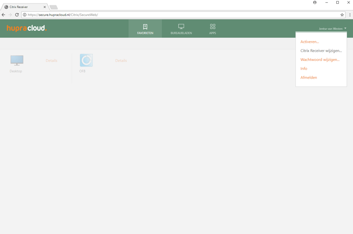Viewport: 353px width, 234px height.
Task: Reload the page in browser
Action: pyautogui.click(x=17, y=15)
